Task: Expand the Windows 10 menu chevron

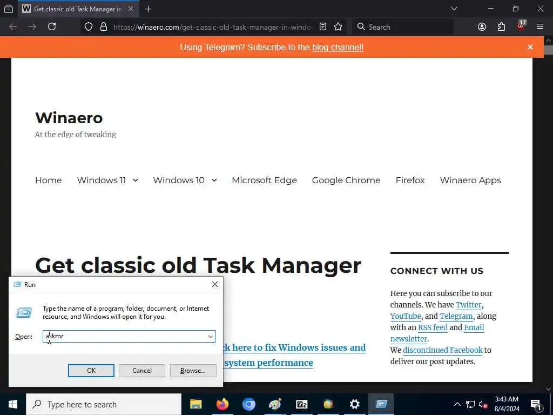Action: pyautogui.click(x=214, y=180)
